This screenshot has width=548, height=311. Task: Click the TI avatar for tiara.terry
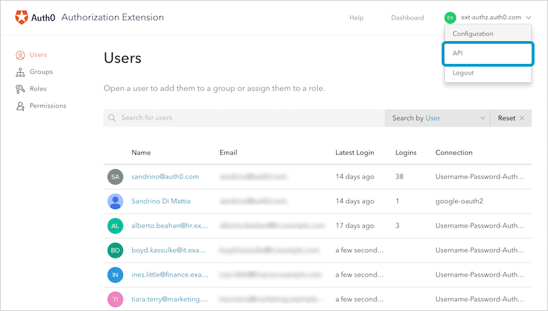click(115, 299)
